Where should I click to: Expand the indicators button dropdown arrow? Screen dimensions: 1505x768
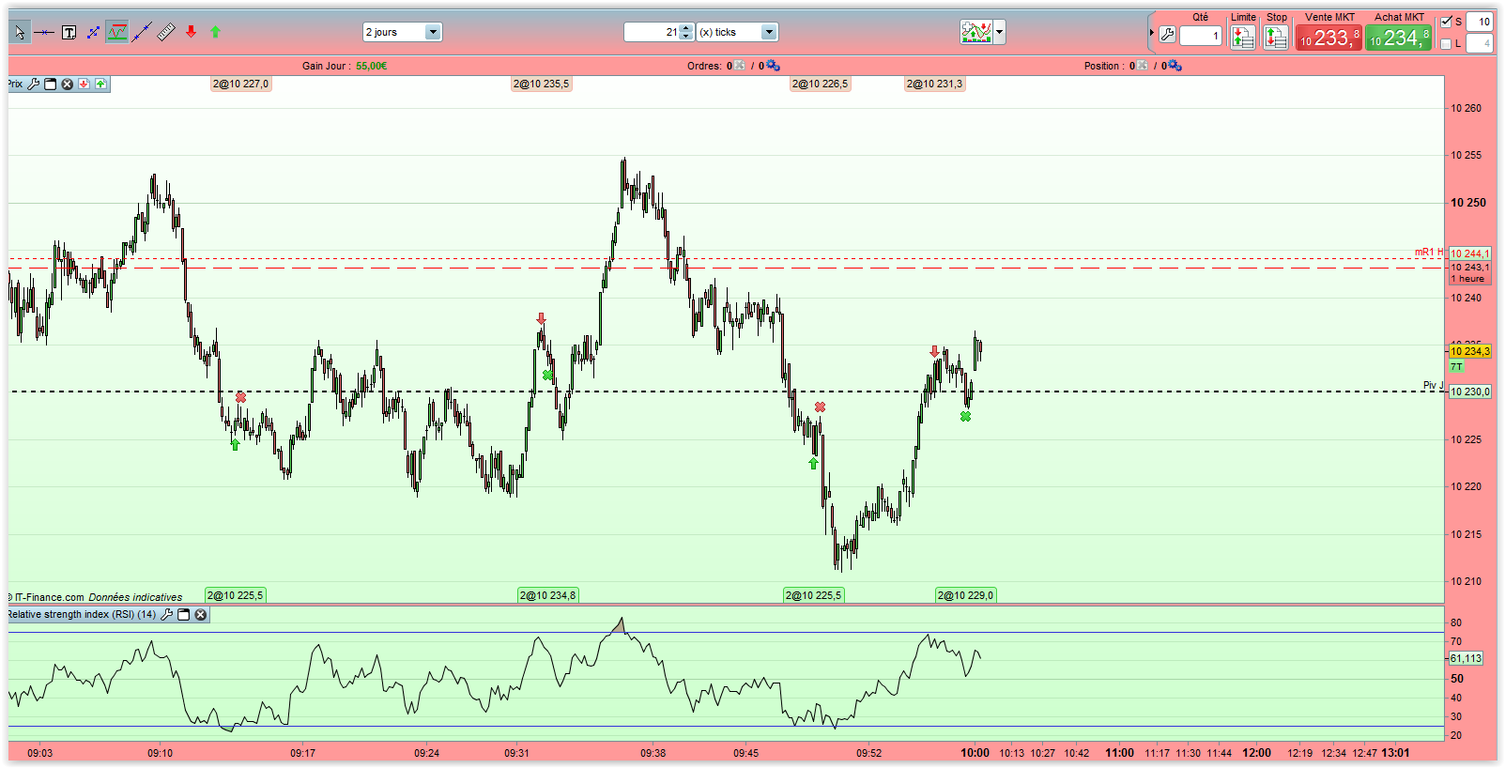(1000, 32)
